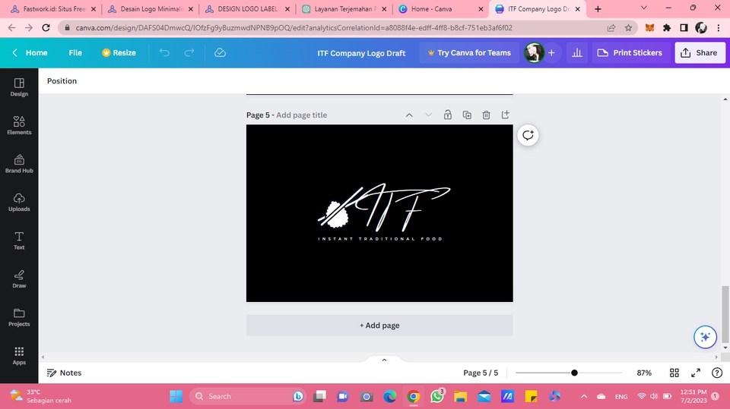Open File Explorer from the taskbar
730x409 pixels.
point(461,396)
